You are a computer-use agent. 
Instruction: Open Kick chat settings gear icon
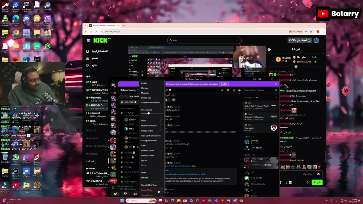pyautogui.click(x=307, y=182)
